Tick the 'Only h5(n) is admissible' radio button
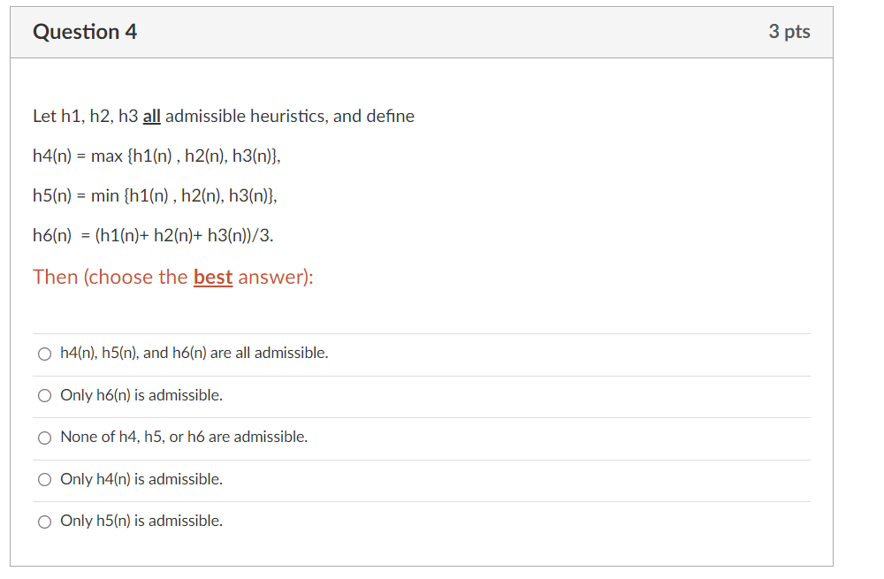 44,522
